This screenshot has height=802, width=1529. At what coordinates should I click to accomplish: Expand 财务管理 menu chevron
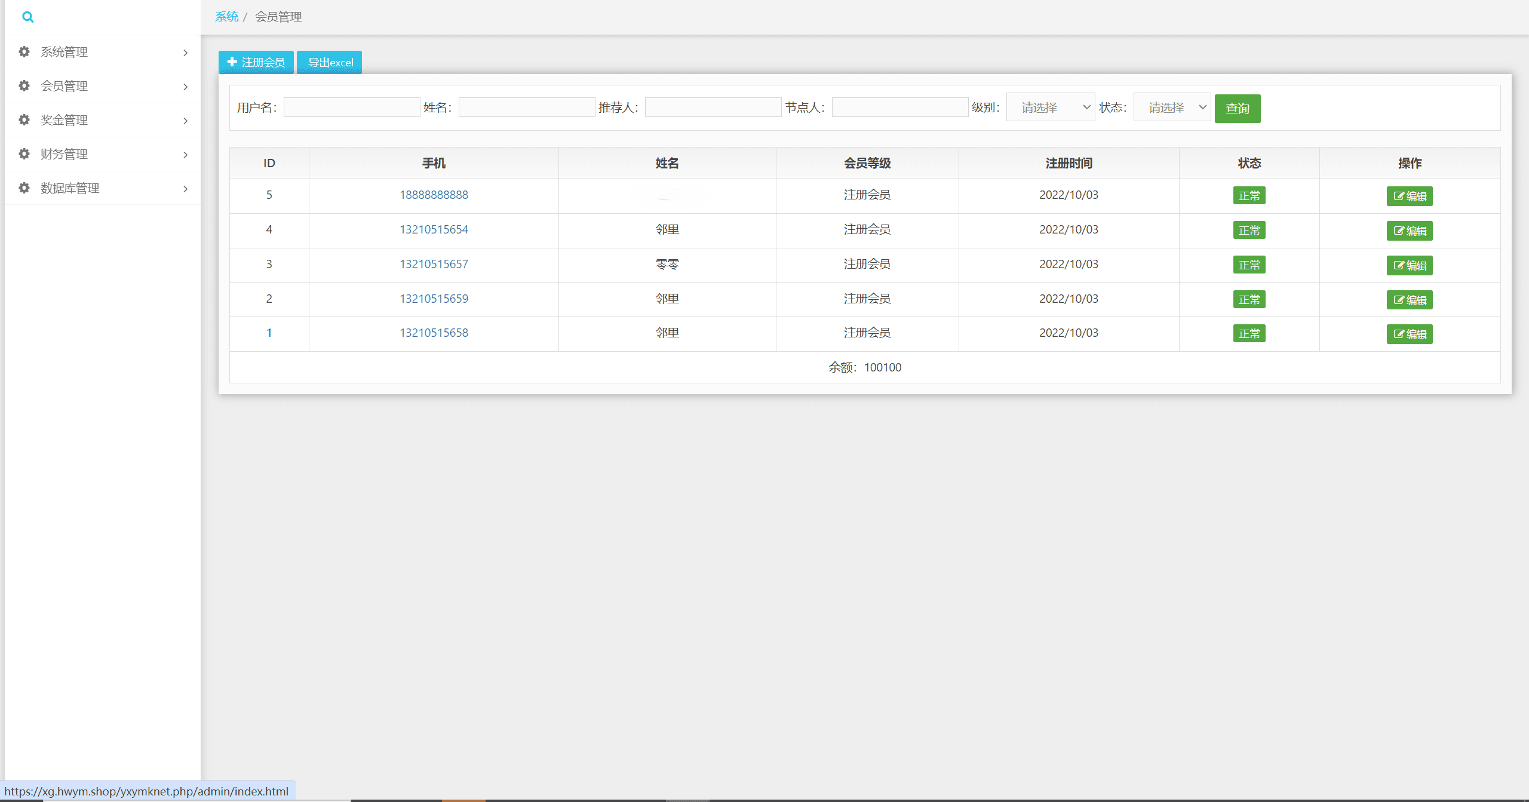(x=185, y=155)
